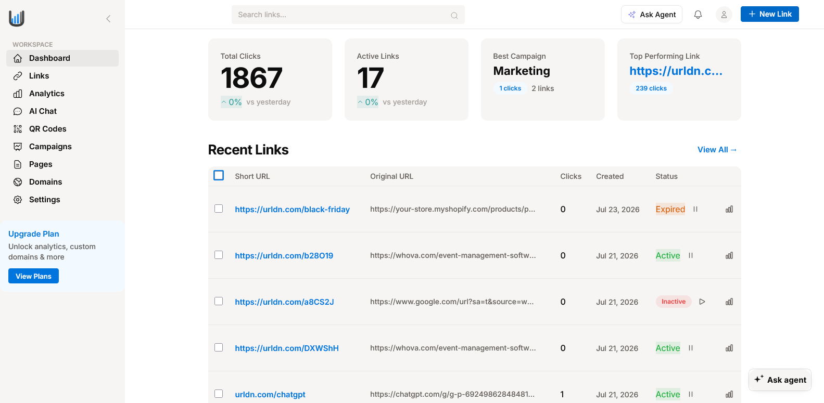Click the Short URL column header
The width and height of the screenshot is (824, 403).
click(x=252, y=176)
